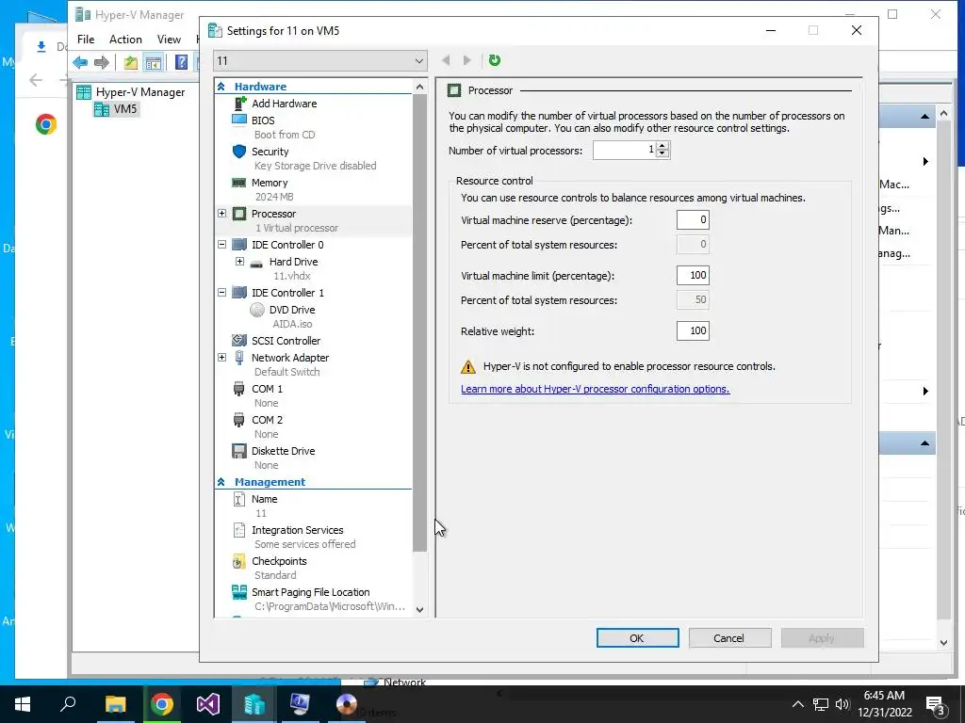965x723 pixels.
Task: Open the BIOS settings item
Action: 262,120
